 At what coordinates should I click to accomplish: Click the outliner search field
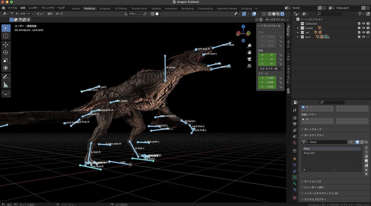tap(329, 14)
